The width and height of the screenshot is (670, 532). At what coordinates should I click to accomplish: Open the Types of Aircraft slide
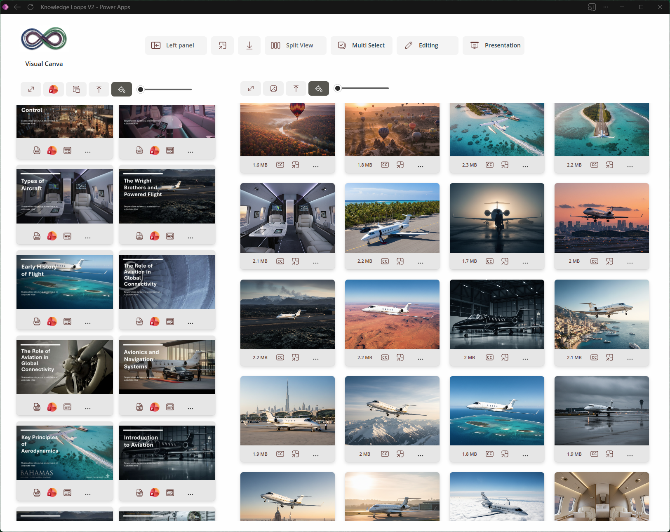coord(65,196)
